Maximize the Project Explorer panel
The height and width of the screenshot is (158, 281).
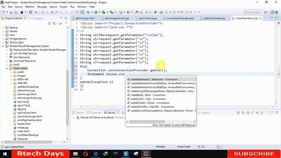[66, 18]
